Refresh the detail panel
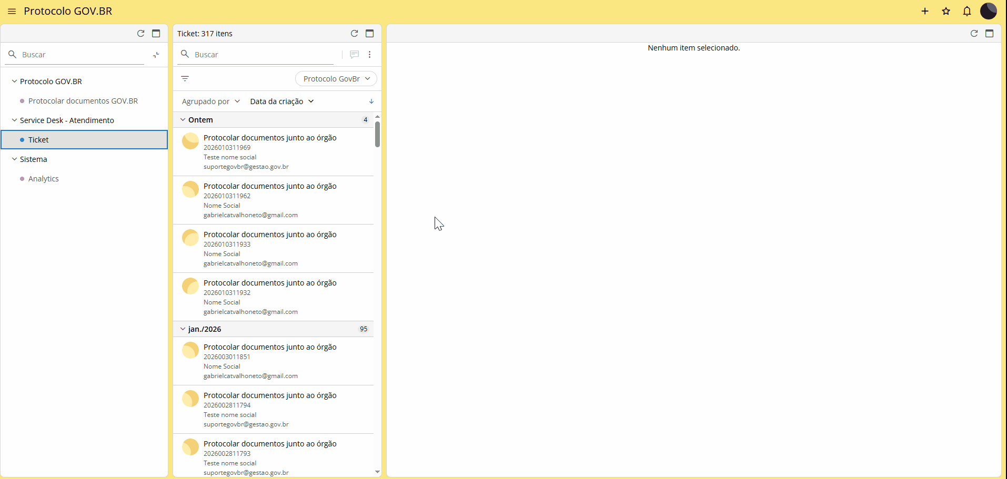This screenshot has height=479, width=1007. (x=974, y=33)
